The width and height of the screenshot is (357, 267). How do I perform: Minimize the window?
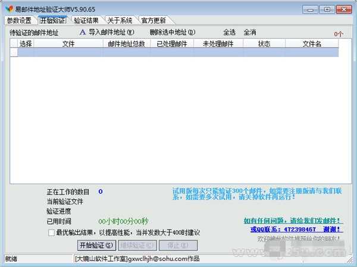click(x=310, y=10)
